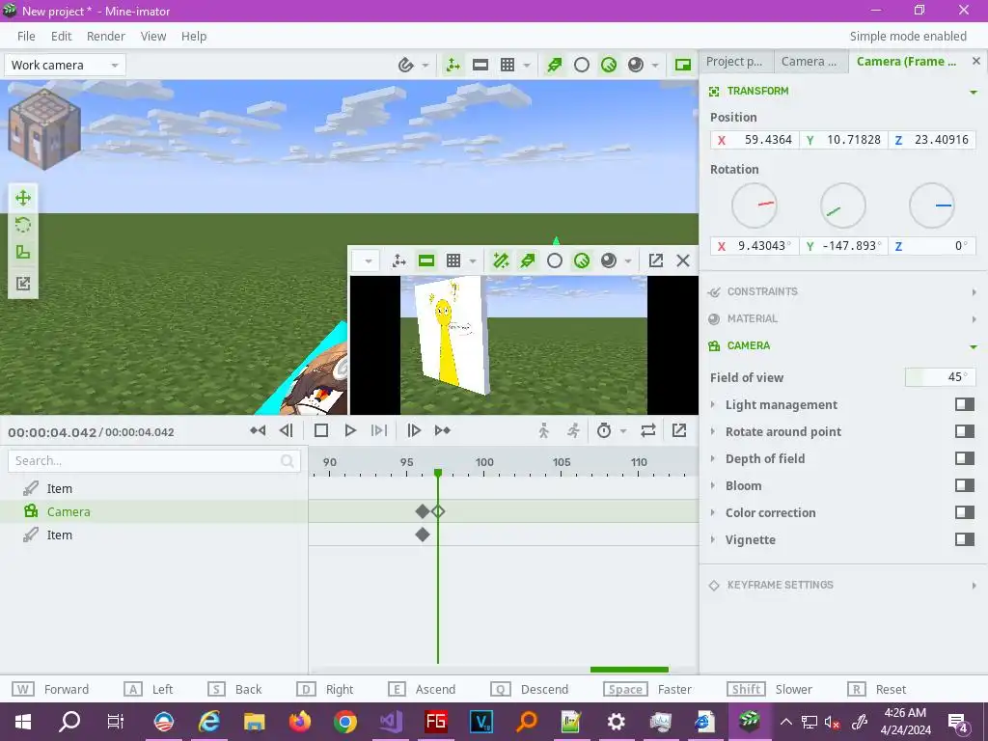988x741 pixels.
Task: Step back one frame
Action: pos(286,430)
